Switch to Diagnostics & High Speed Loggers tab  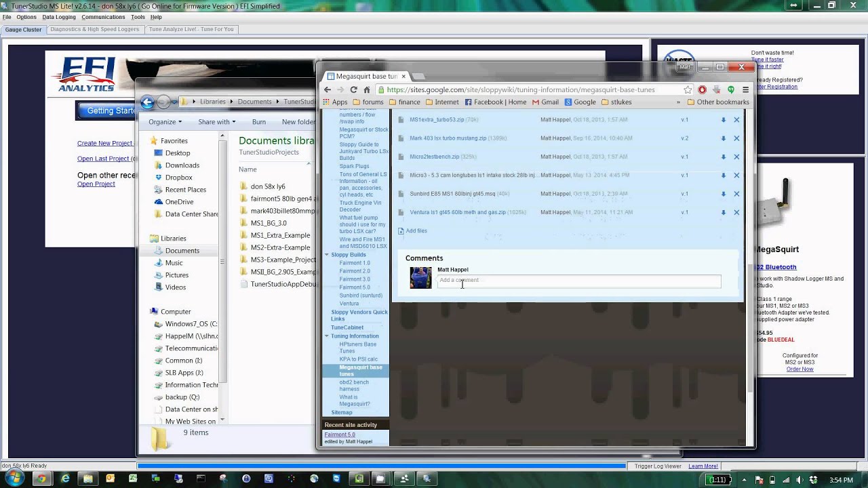click(x=95, y=30)
